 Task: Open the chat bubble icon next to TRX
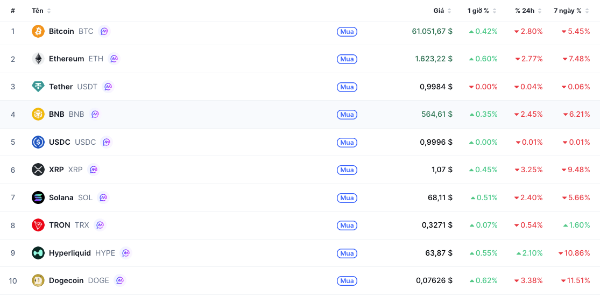click(100, 225)
